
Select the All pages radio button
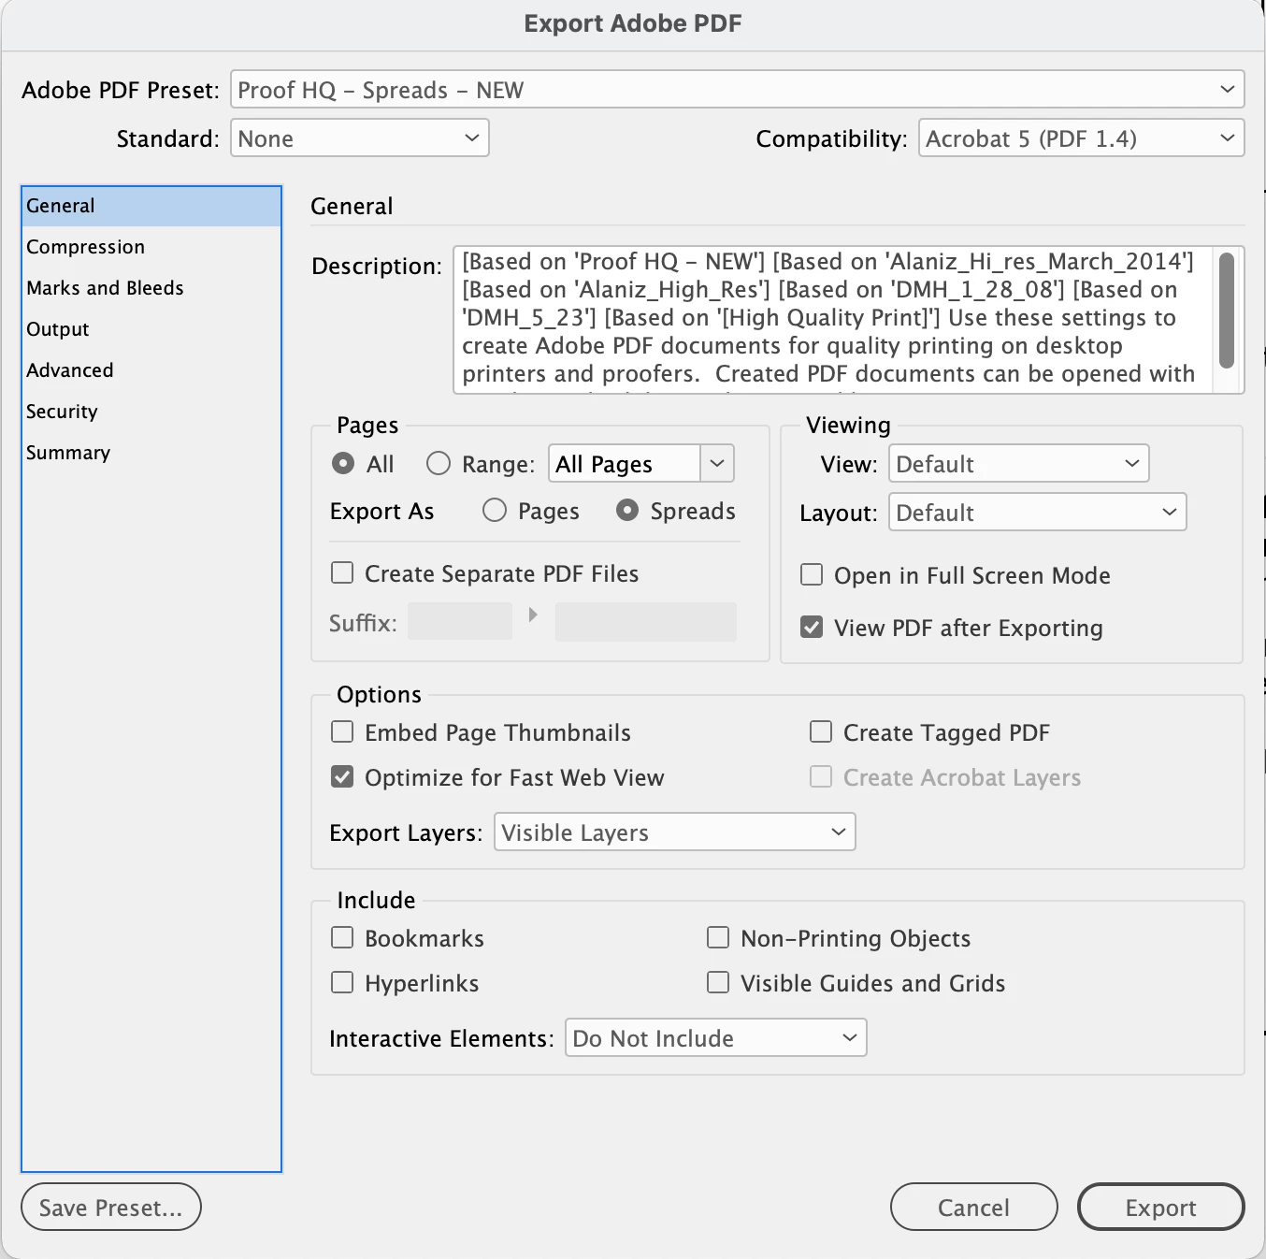343,463
